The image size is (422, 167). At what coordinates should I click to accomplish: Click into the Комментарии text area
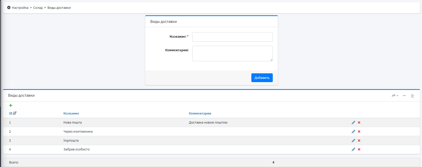232,53
